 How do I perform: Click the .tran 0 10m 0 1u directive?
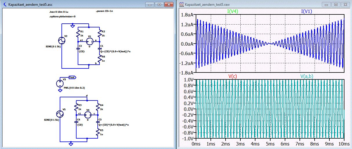click(59, 12)
